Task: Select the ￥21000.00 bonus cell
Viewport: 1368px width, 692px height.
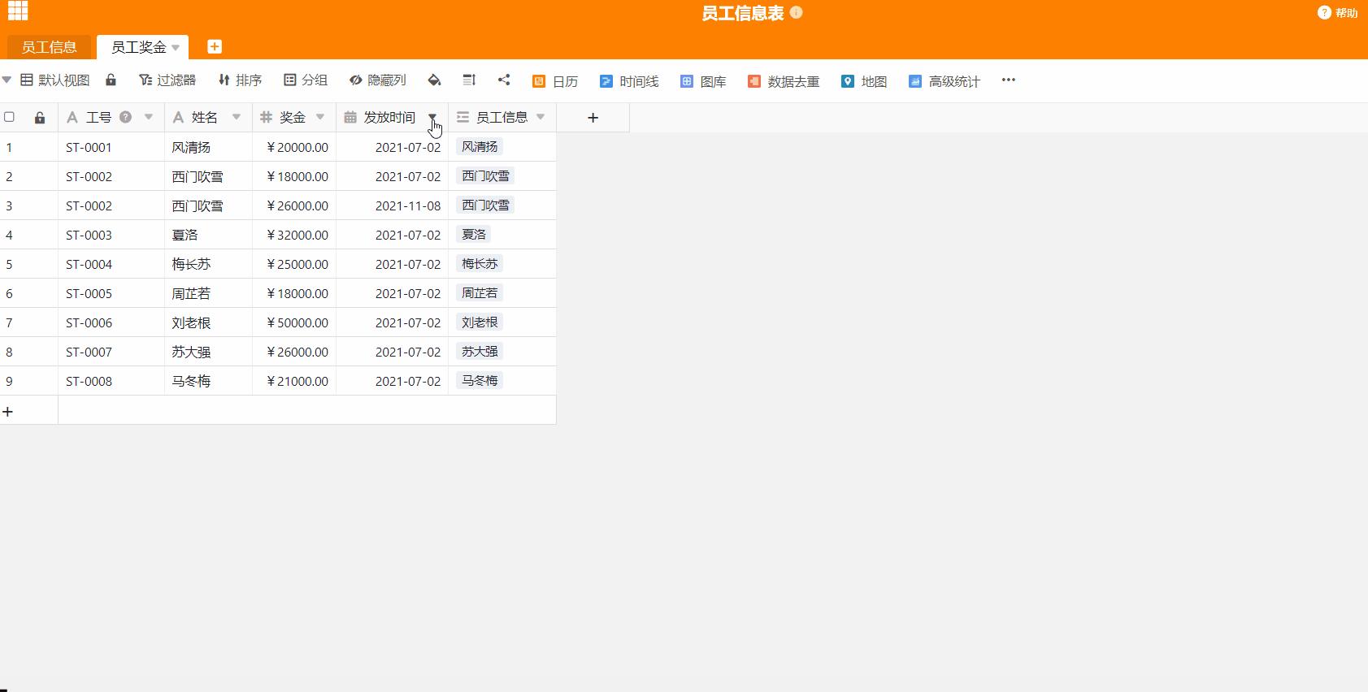Action: click(x=294, y=381)
